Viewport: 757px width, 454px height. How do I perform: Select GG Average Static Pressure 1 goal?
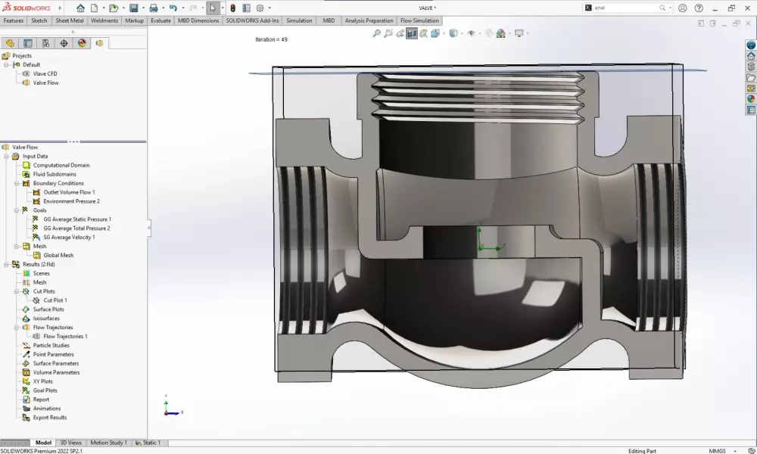[76, 219]
